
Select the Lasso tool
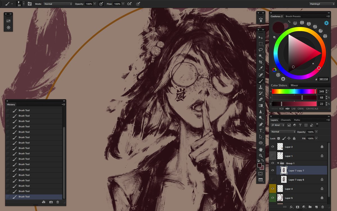(x=261, y=50)
